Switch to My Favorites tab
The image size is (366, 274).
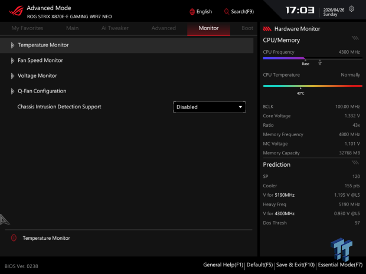(x=27, y=28)
